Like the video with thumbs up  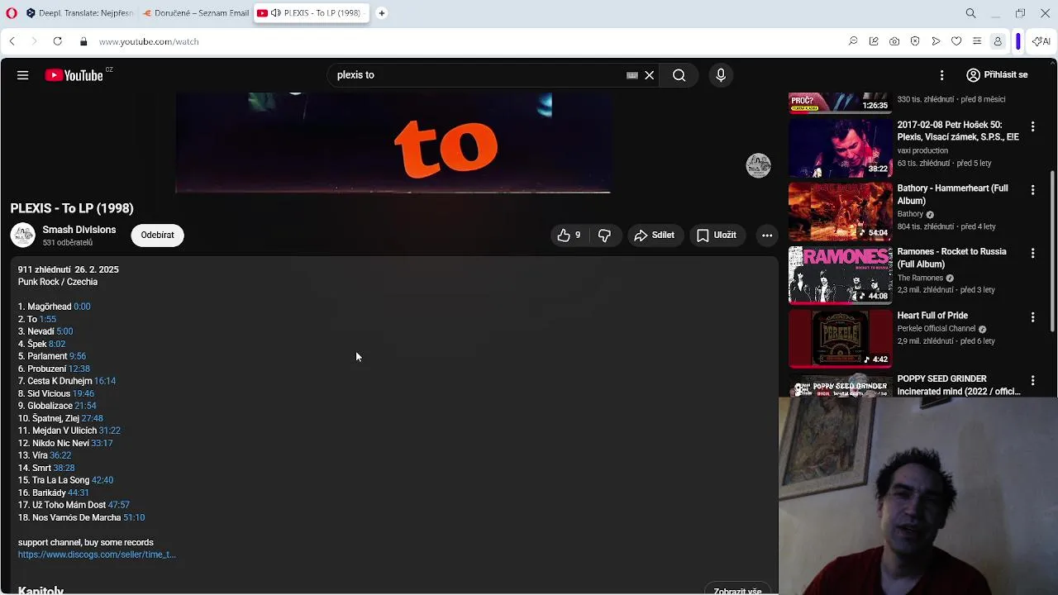point(568,236)
